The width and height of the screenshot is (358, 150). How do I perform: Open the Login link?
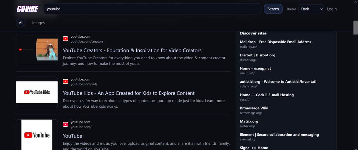coord(332,9)
